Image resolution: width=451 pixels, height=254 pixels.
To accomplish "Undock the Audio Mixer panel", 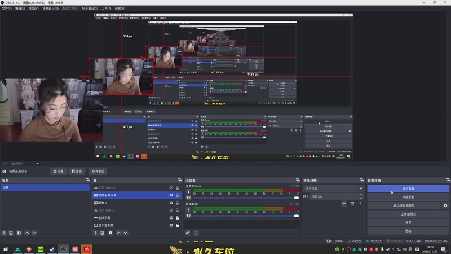I will coord(298,180).
